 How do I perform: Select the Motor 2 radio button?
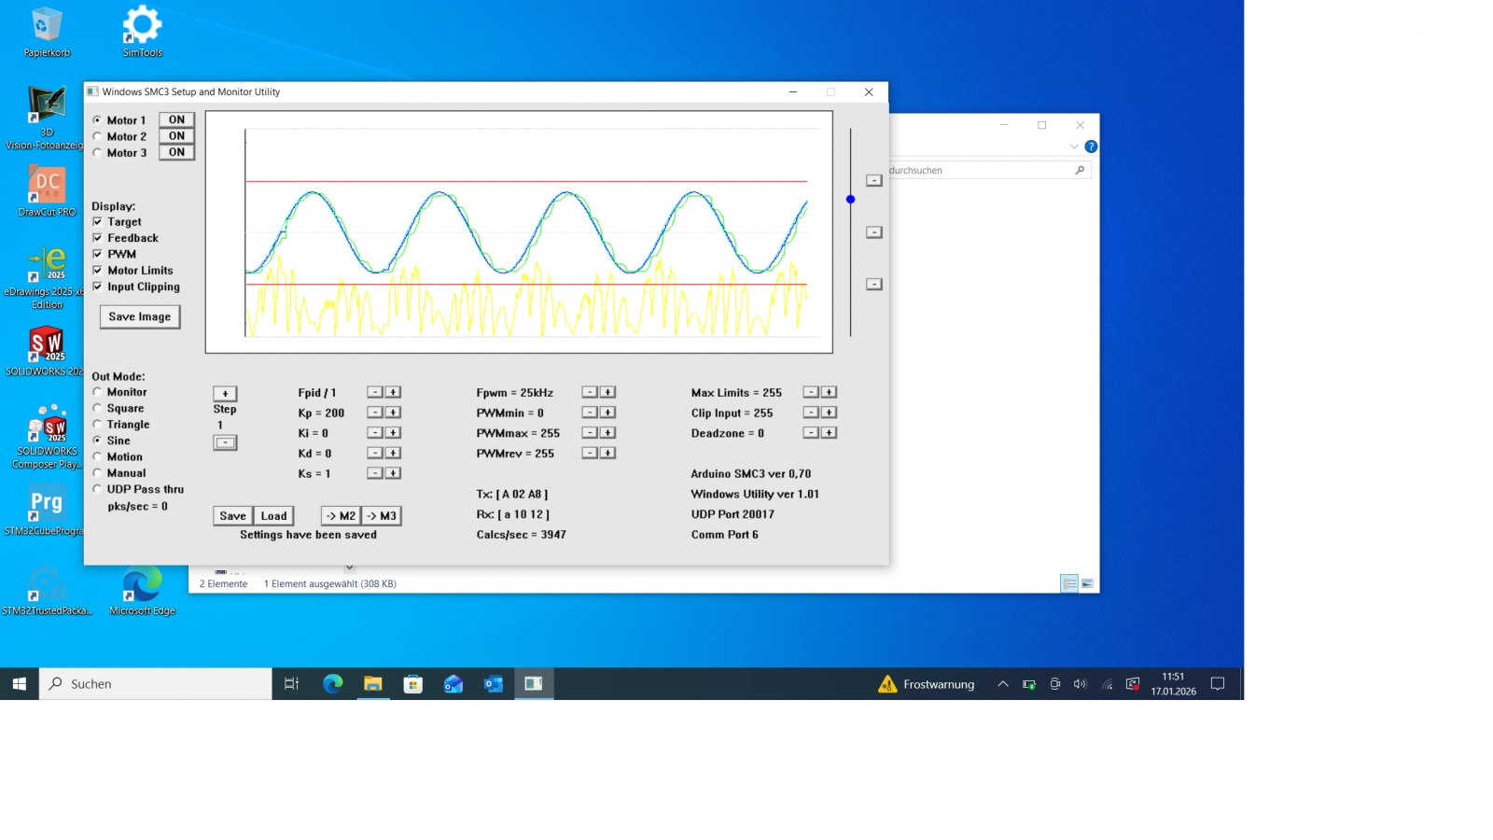(x=98, y=136)
